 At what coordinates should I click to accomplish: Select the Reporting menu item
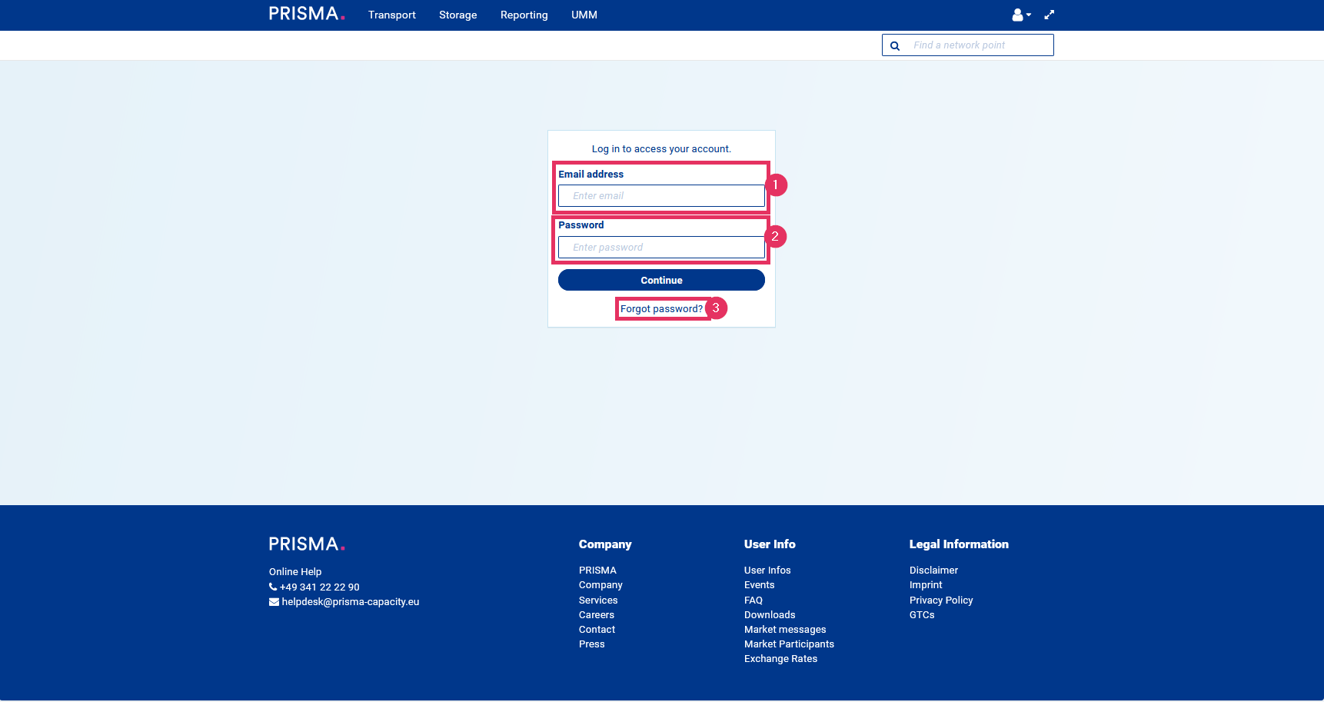pos(524,15)
